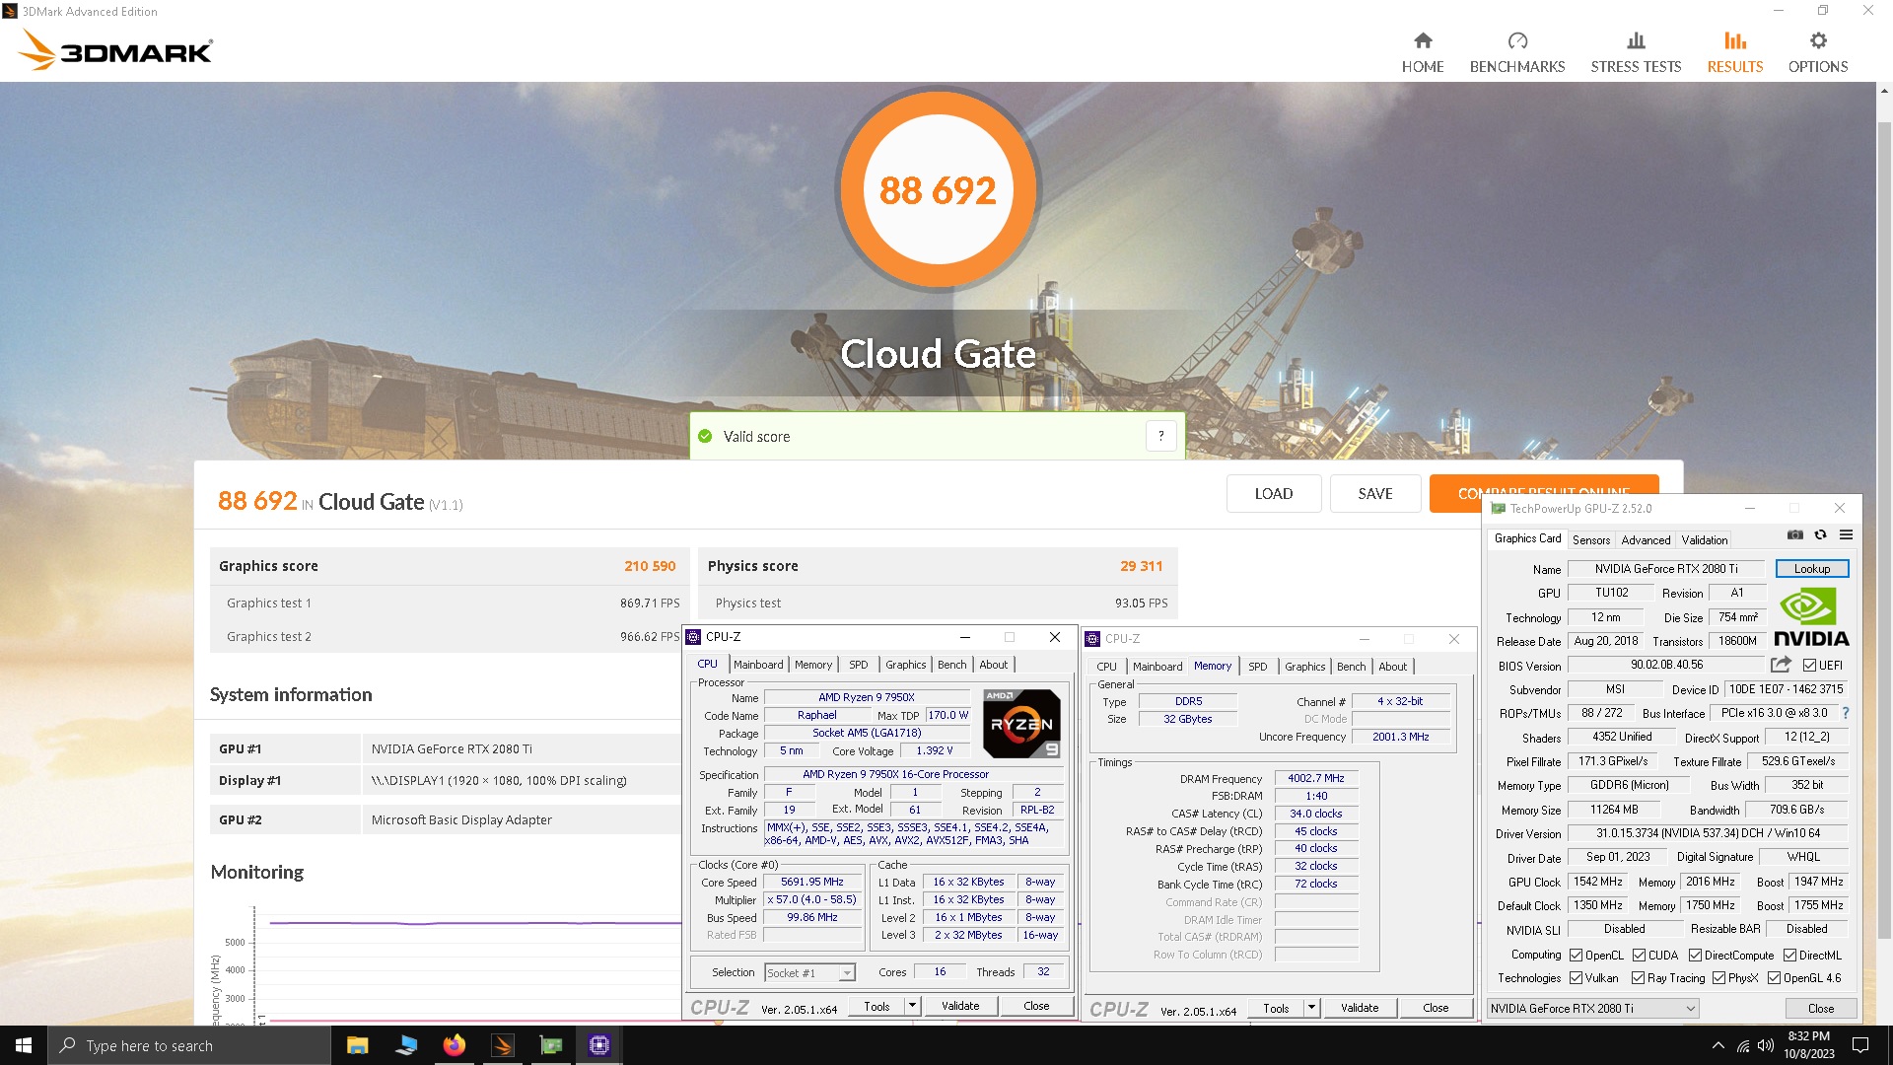This screenshot has height=1065, width=1893.
Task: Toggle UEFI checkbox in GPU-Z
Action: point(1809,666)
